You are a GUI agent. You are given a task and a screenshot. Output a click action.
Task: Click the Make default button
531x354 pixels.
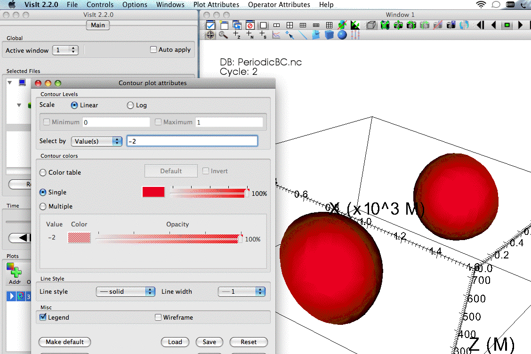[64, 342]
